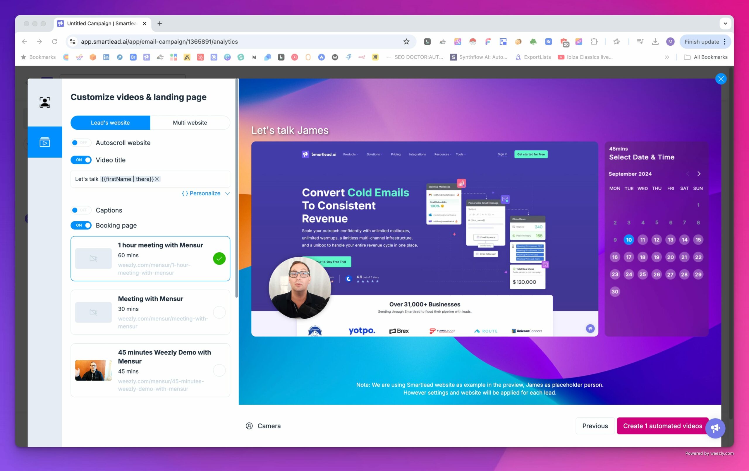Click Create 1 automated videos button
Viewport: 749px width, 471px height.
tap(662, 426)
